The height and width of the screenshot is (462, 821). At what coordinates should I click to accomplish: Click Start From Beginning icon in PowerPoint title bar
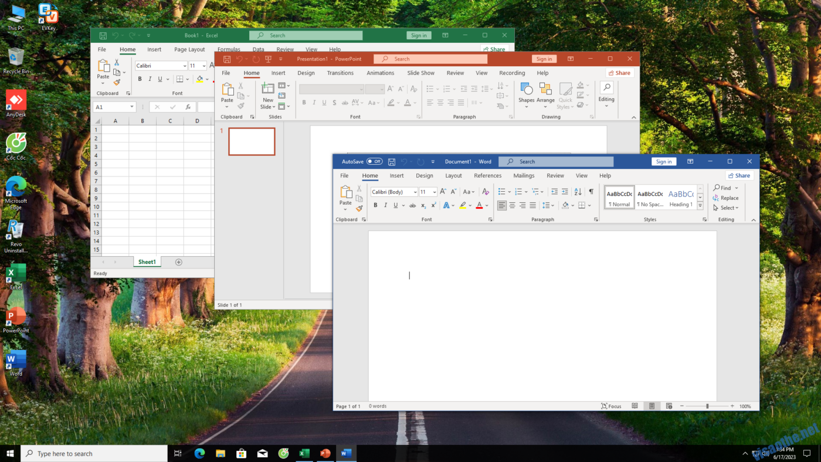(268, 59)
